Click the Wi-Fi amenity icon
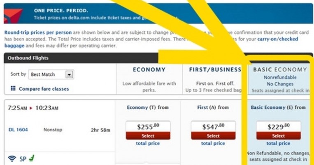314x165 pixels. (x=11, y=158)
